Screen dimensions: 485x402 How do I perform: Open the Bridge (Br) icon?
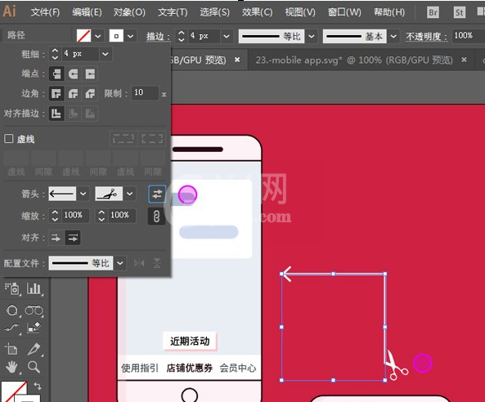(x=433, y=12)
